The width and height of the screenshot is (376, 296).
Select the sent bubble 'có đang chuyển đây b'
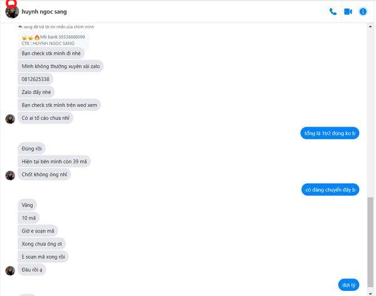(330, 189)
